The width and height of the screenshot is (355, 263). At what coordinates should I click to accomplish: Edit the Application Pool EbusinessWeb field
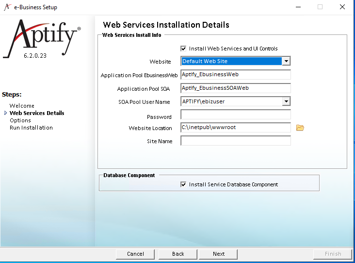(x=236, y=75)
